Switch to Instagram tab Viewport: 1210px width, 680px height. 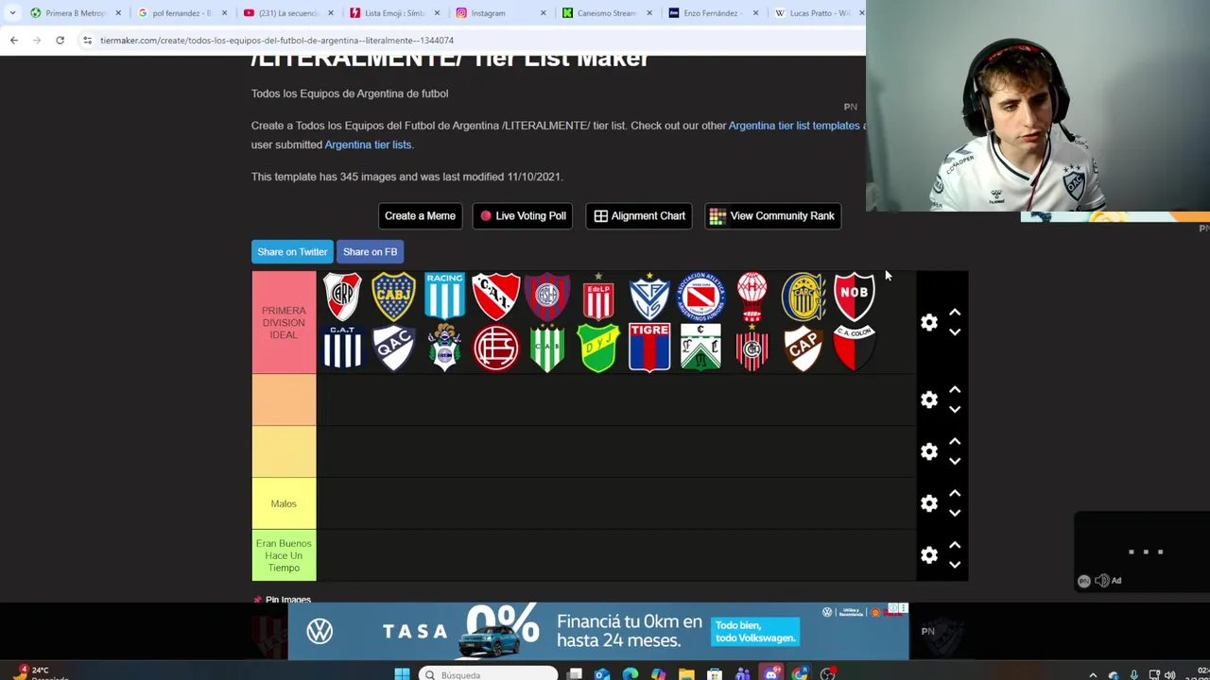(x=499, y=13)
